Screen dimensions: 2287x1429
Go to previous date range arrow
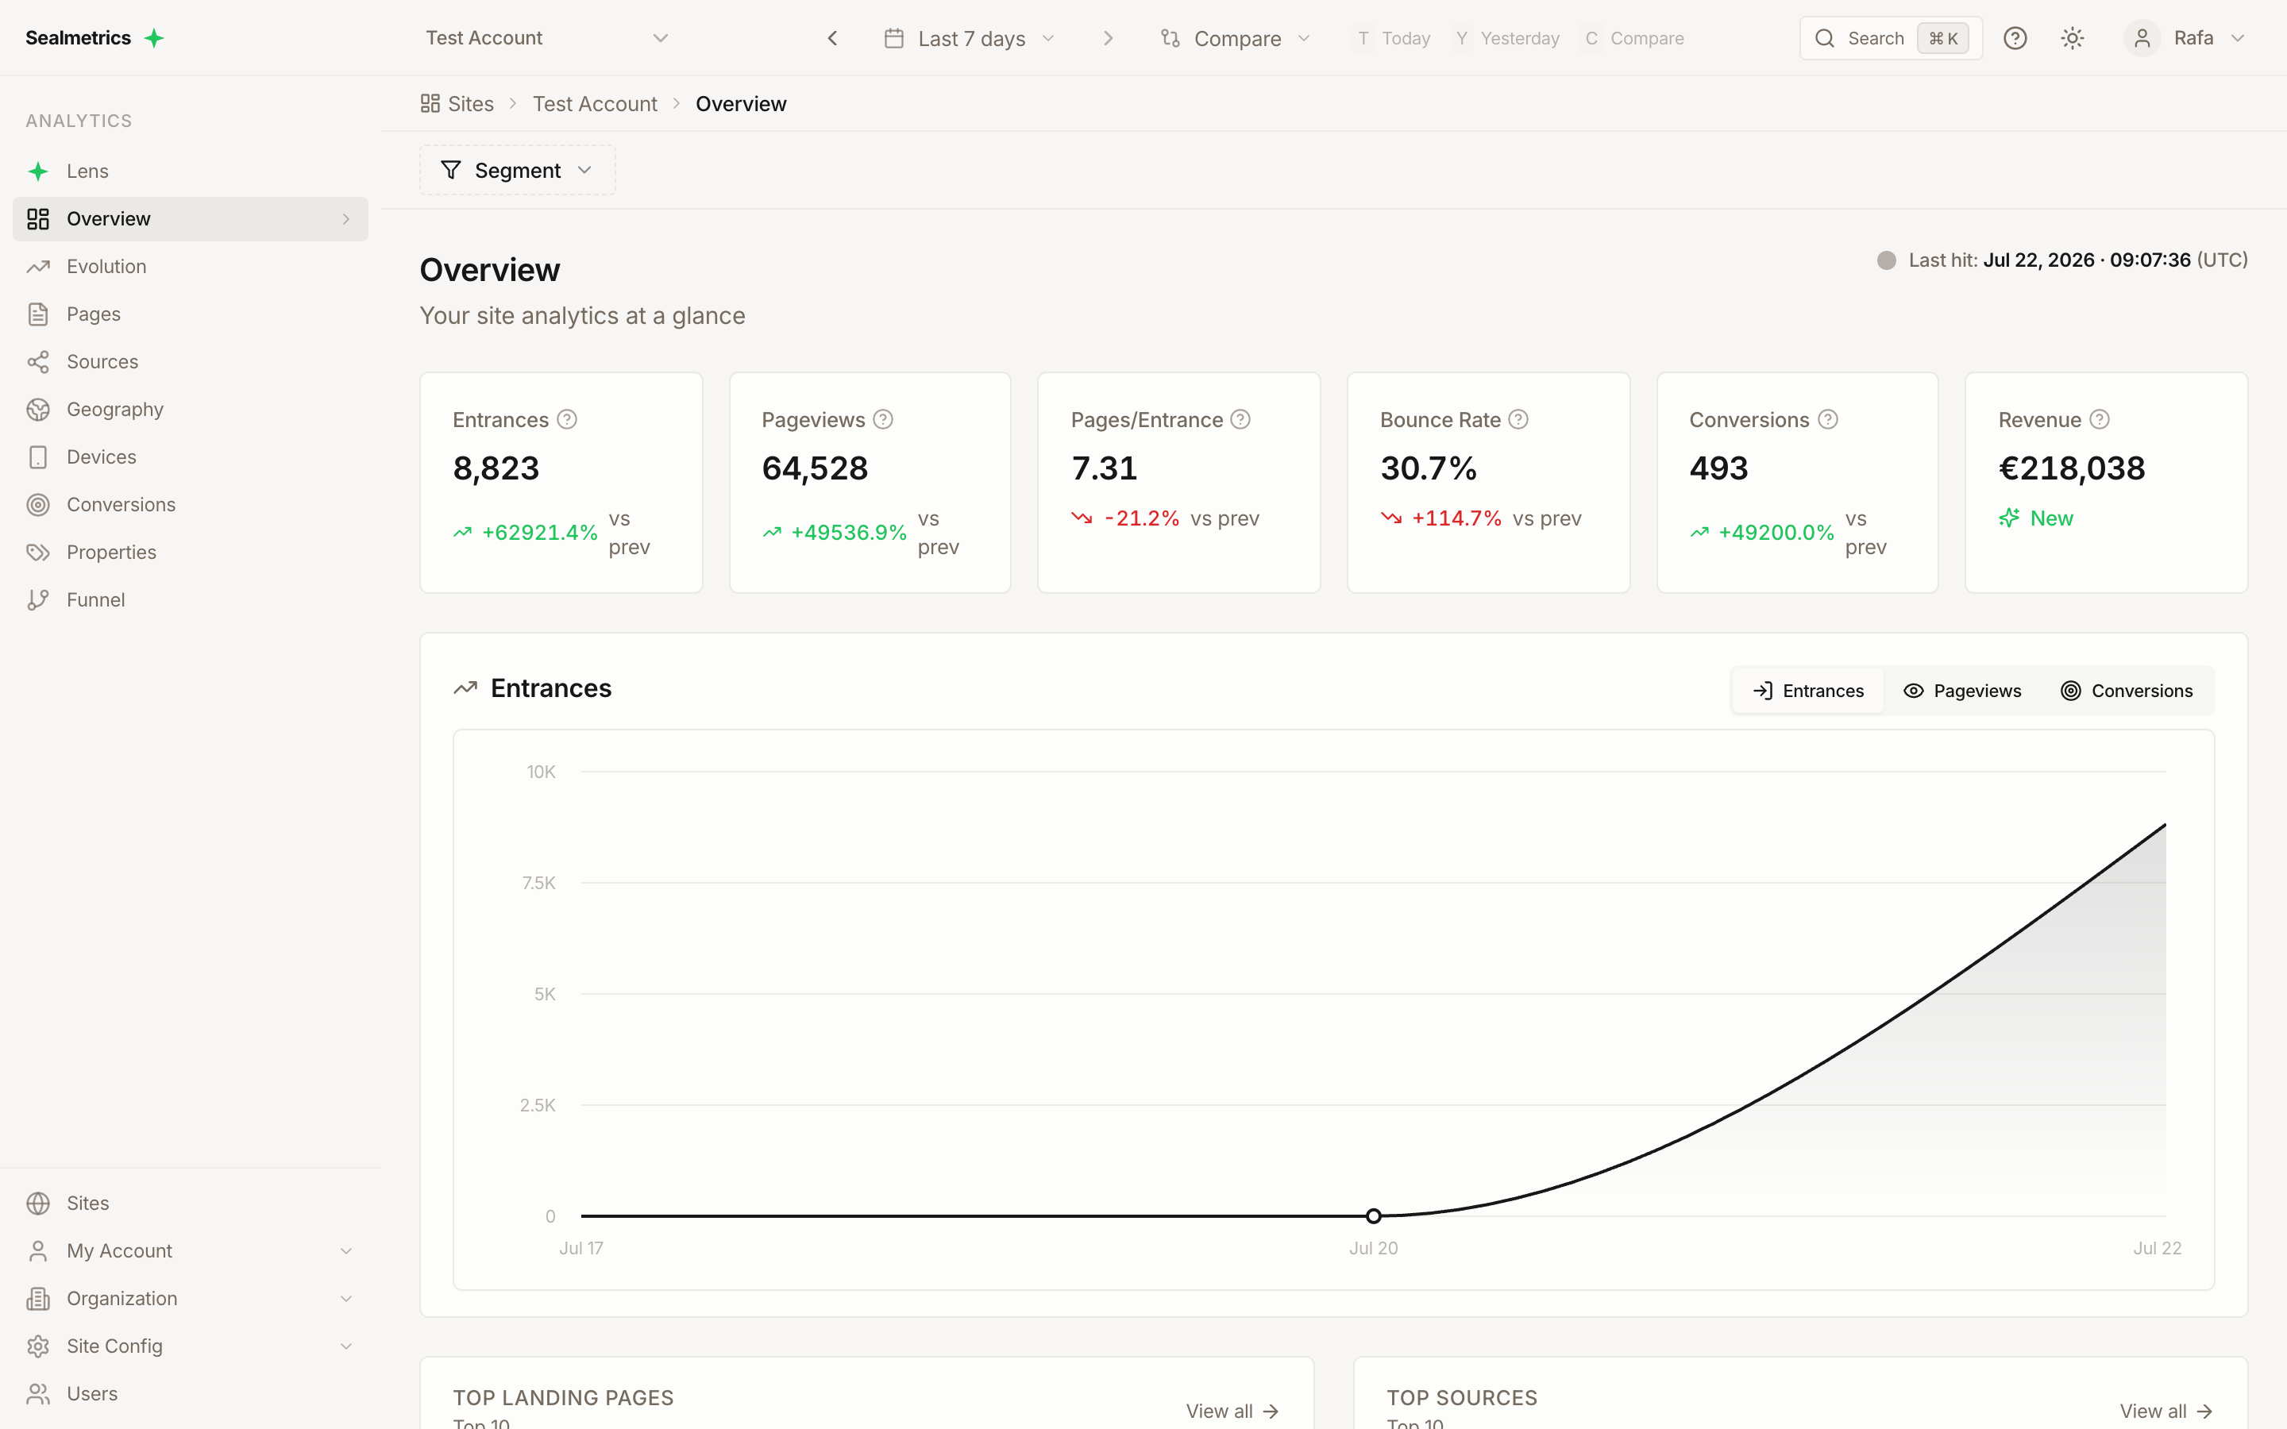tap(832, 38)
